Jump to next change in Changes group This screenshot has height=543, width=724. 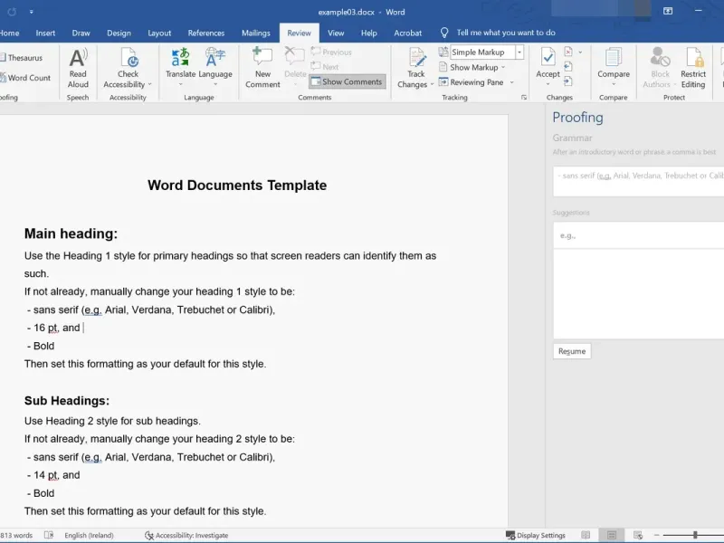click(x=568, y=81)
